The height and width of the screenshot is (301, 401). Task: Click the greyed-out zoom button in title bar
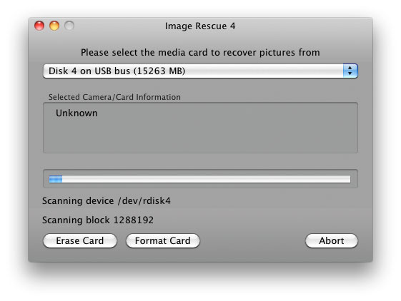click(69, 26)
